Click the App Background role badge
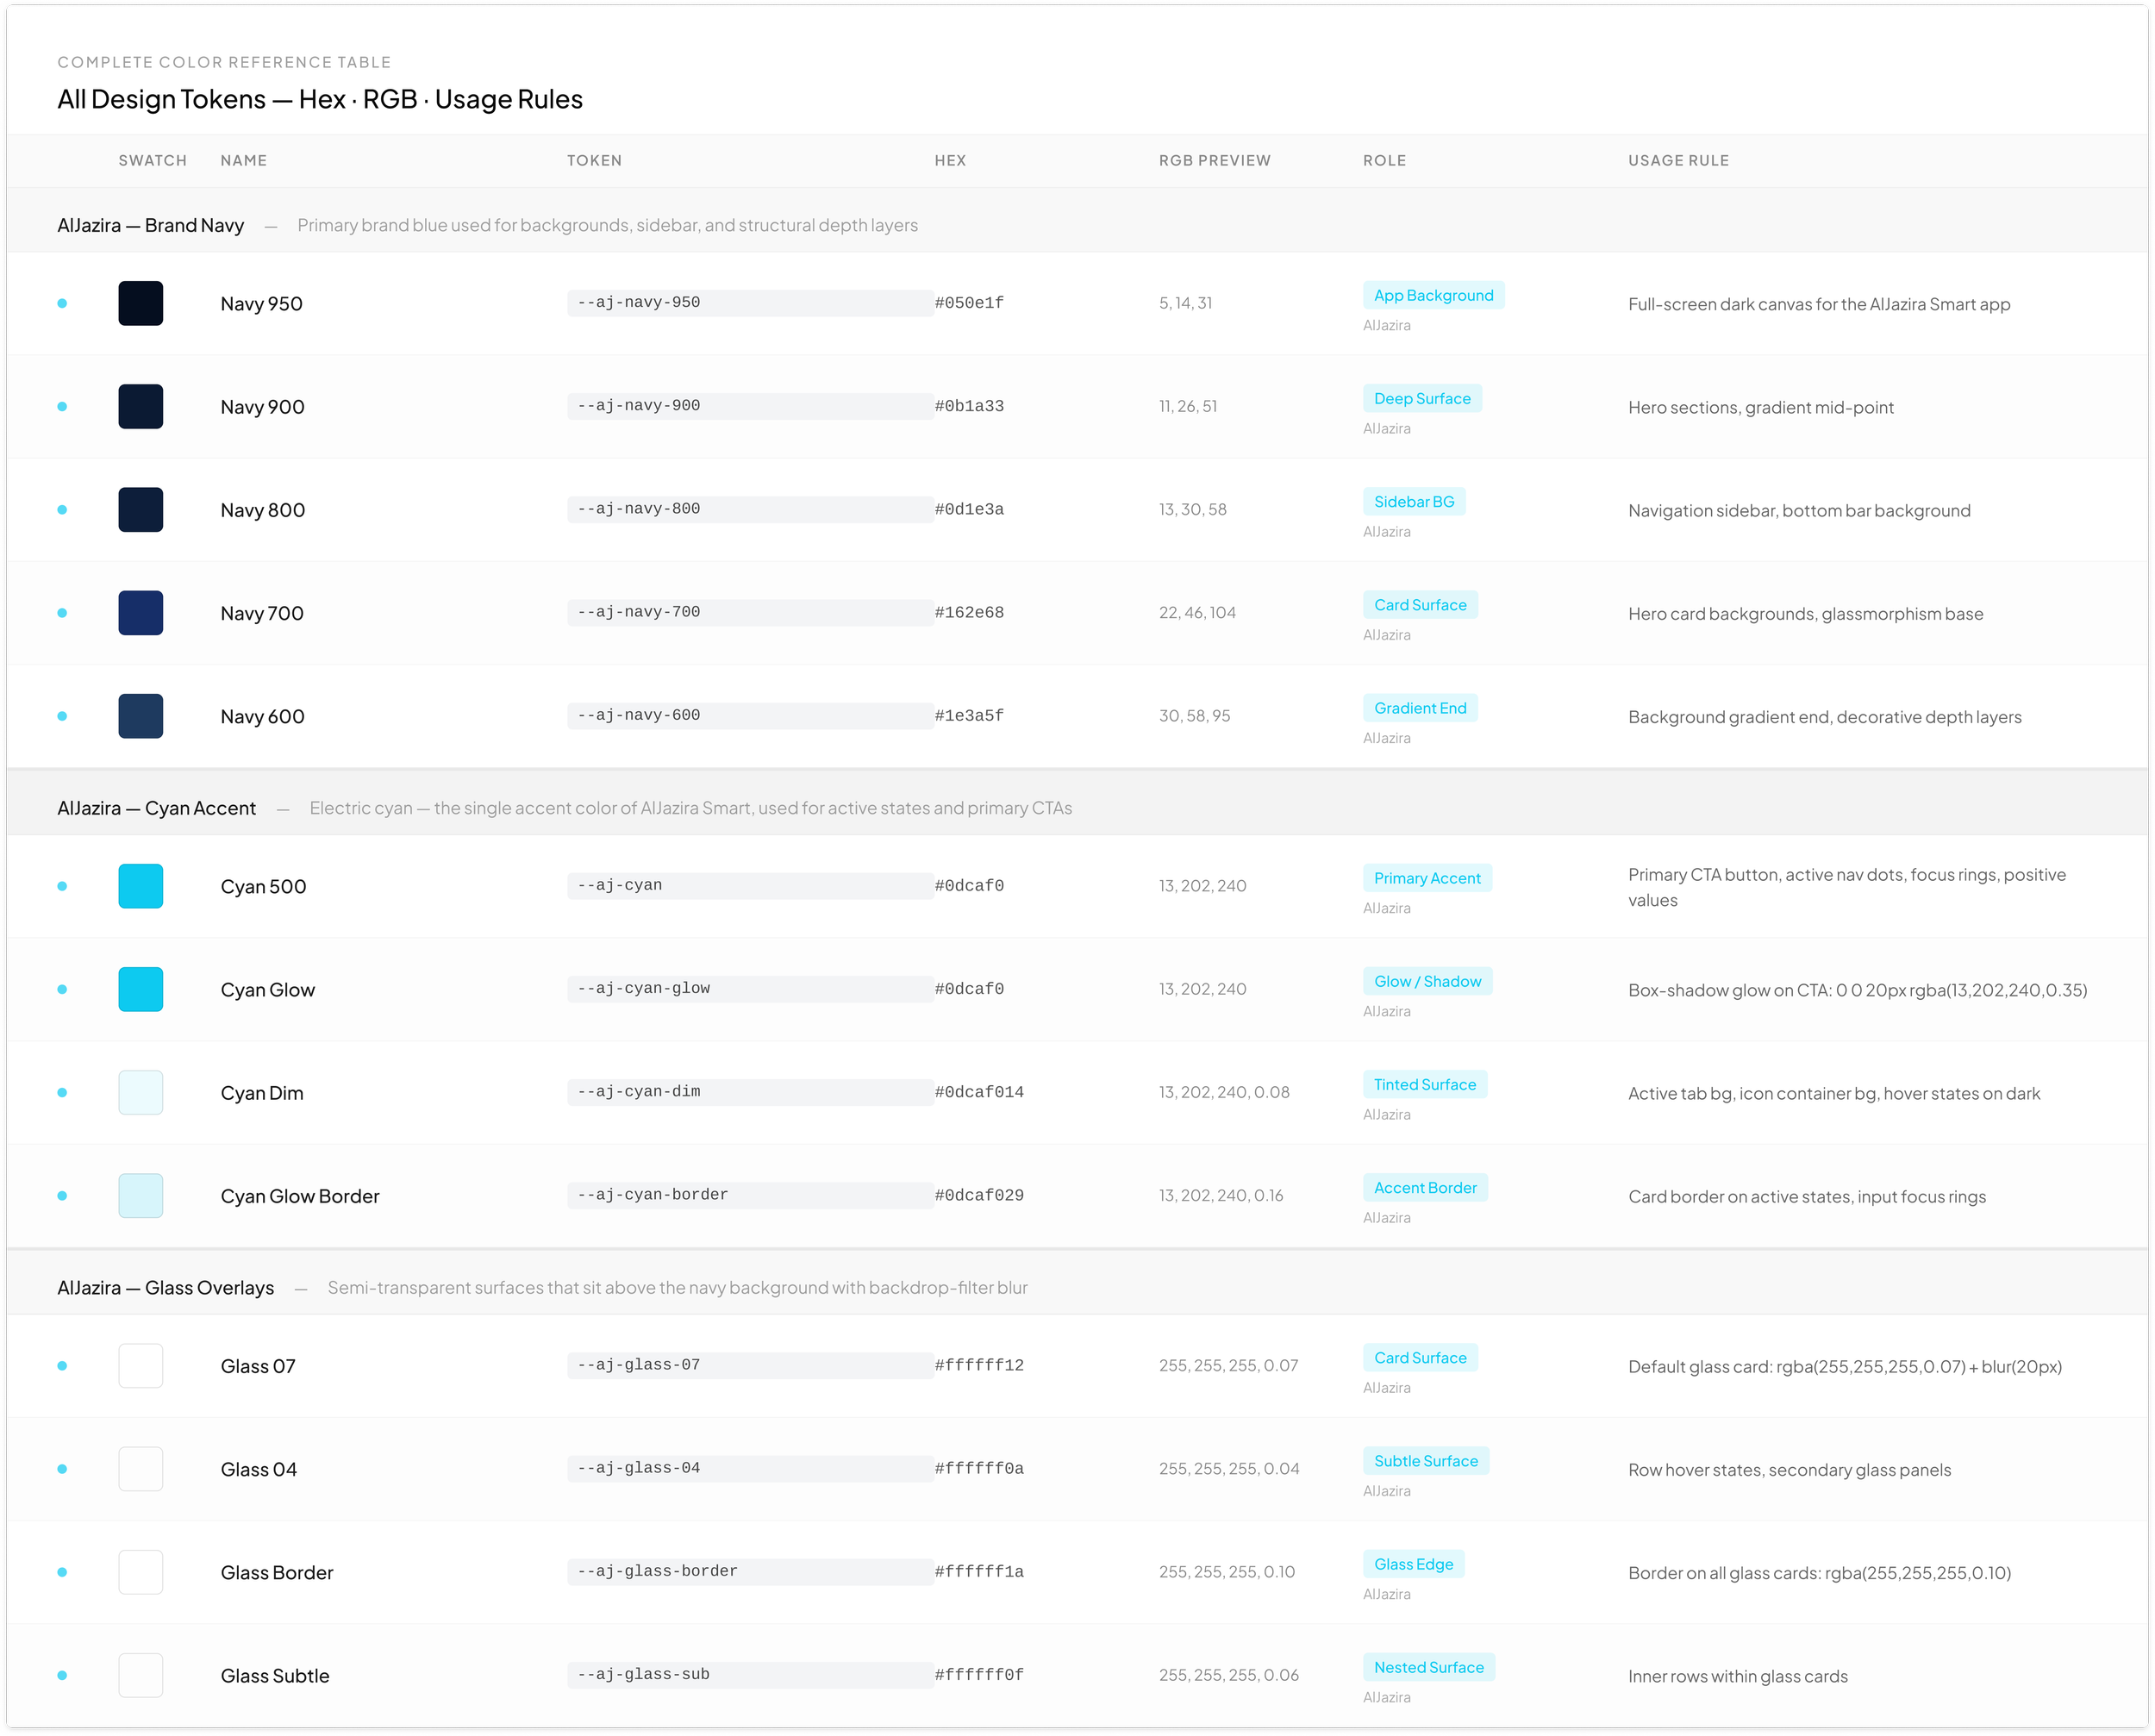Image resolution: width=2155 pixels, height=1736 pixels. click(x=1433, y=295)
